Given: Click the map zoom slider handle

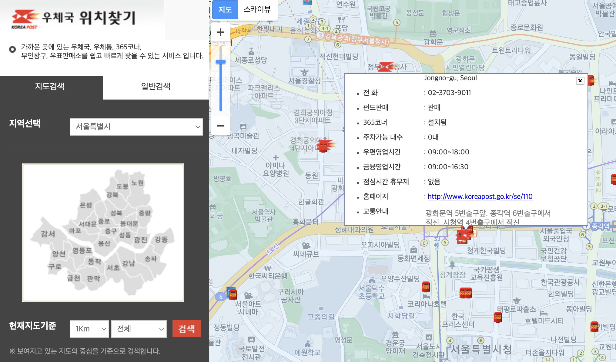Looking at the screenshot, I should coord(220,61).
